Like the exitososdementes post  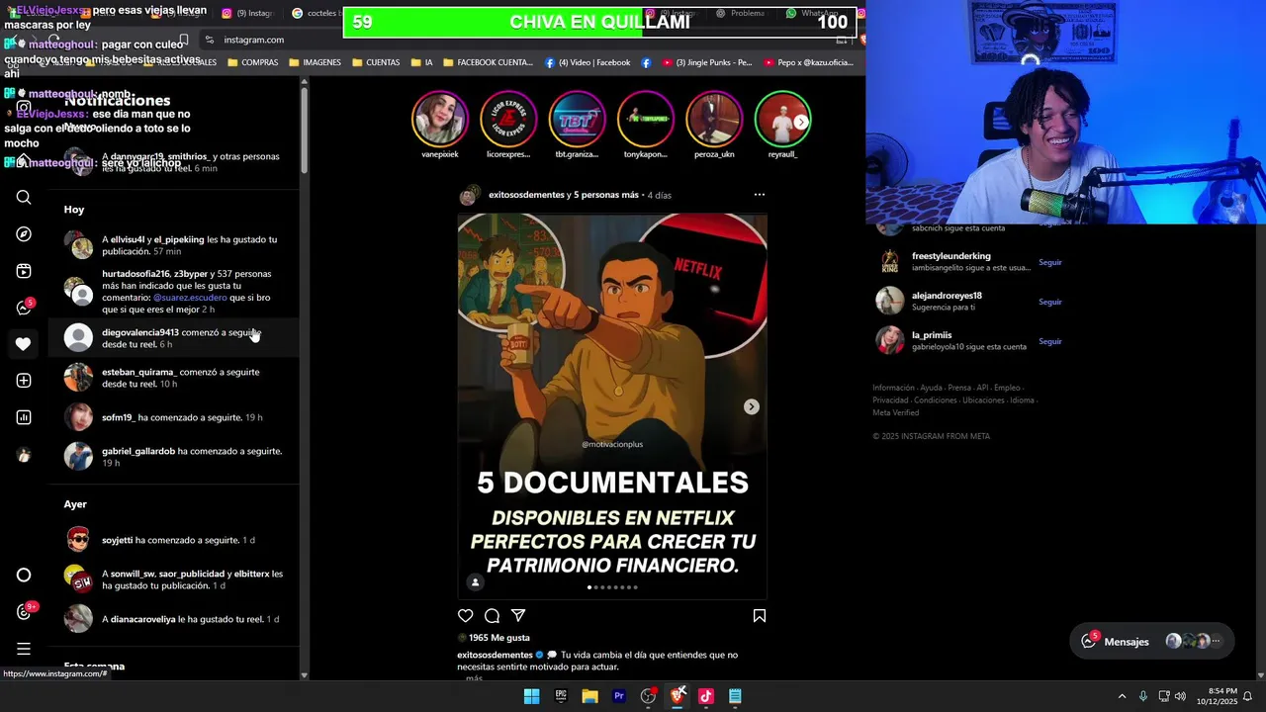[x=466, y=616]
